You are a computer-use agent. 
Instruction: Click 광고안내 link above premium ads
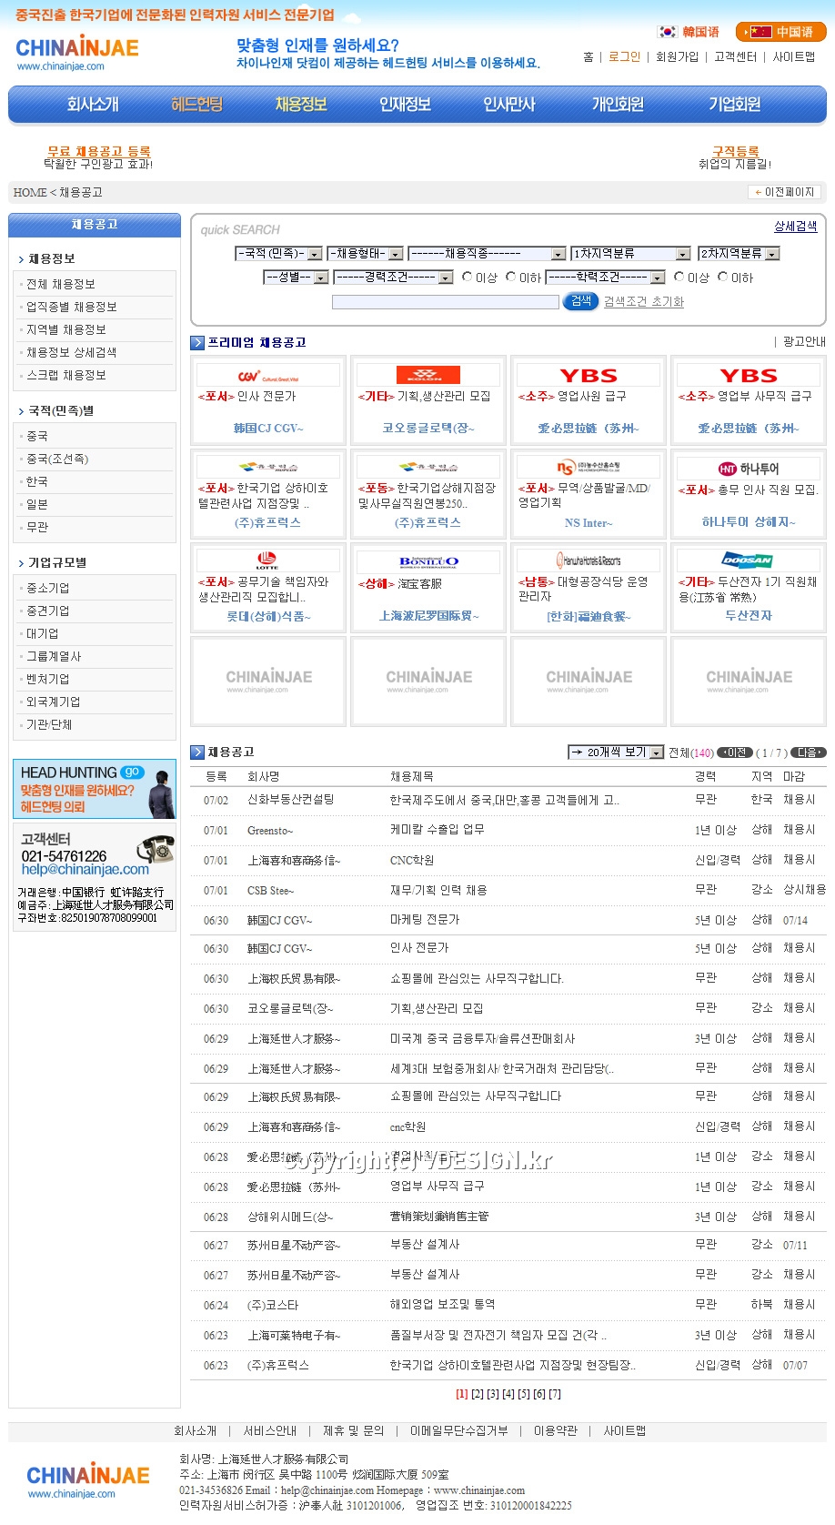804,341
